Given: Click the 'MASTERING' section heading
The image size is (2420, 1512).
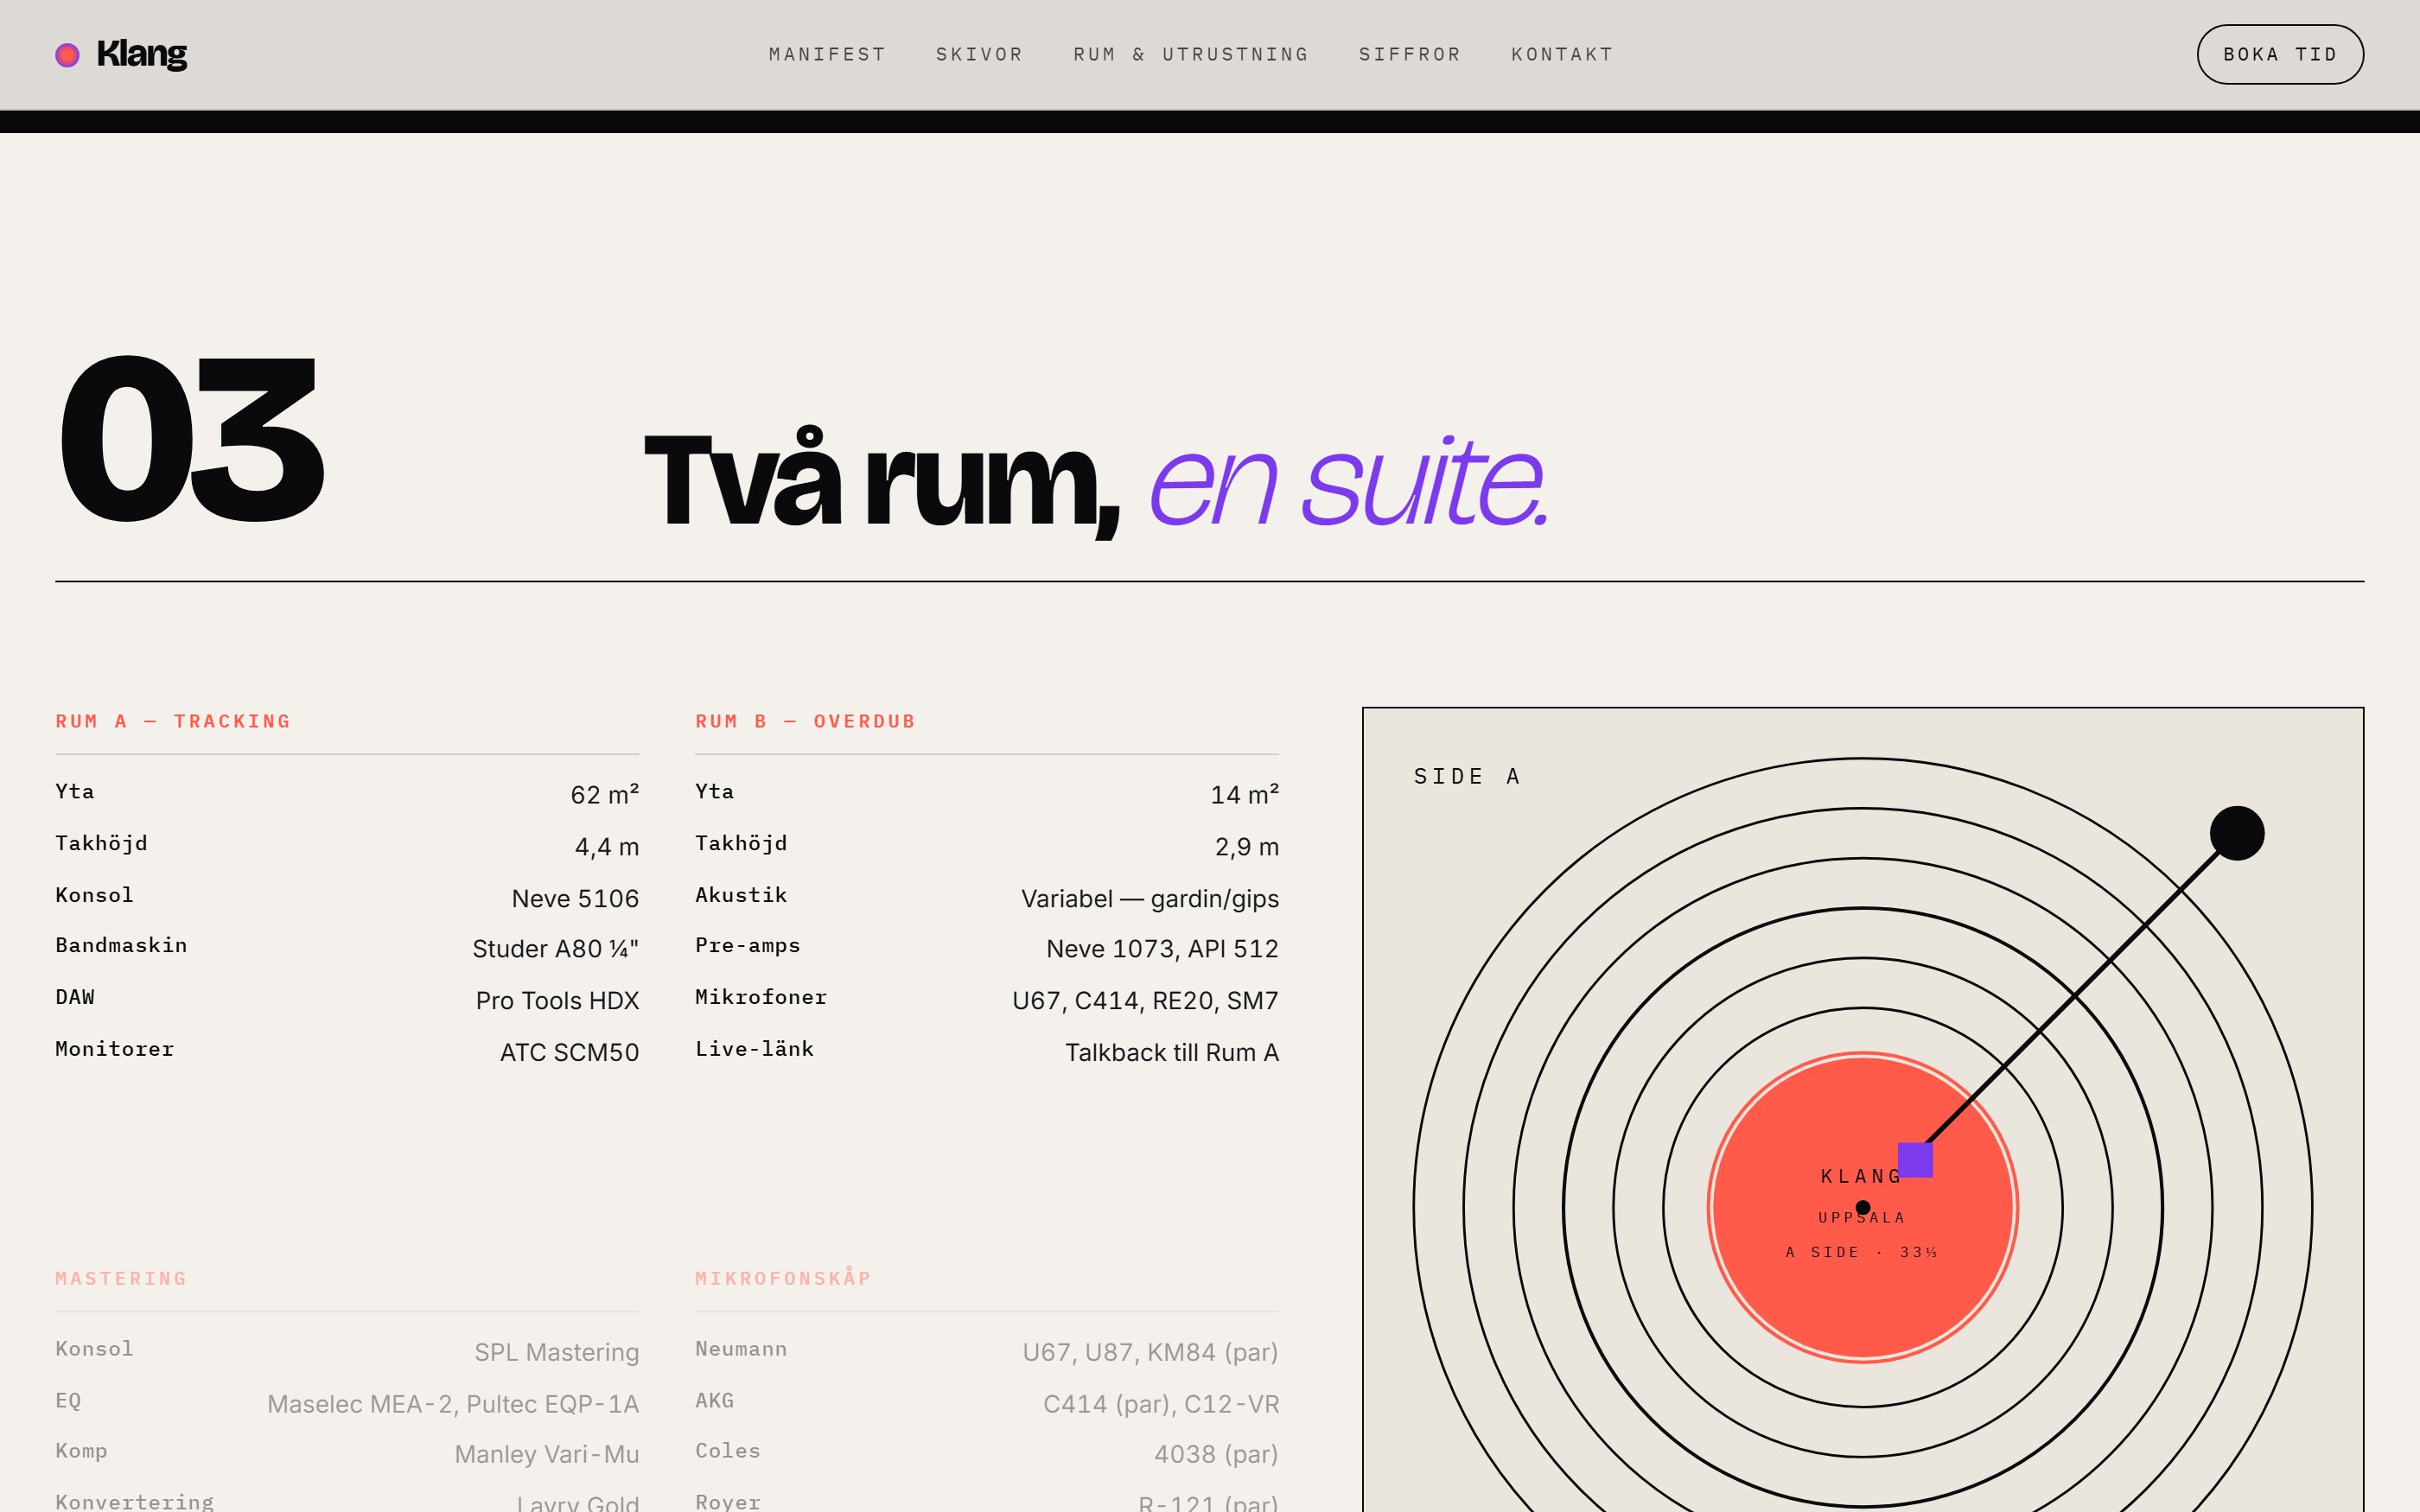Looking at the screenshot, I should (121, 1278).
